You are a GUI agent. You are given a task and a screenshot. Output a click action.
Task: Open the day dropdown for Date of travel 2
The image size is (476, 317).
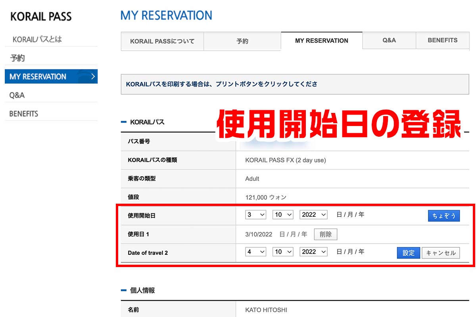[x=256, y=252]
